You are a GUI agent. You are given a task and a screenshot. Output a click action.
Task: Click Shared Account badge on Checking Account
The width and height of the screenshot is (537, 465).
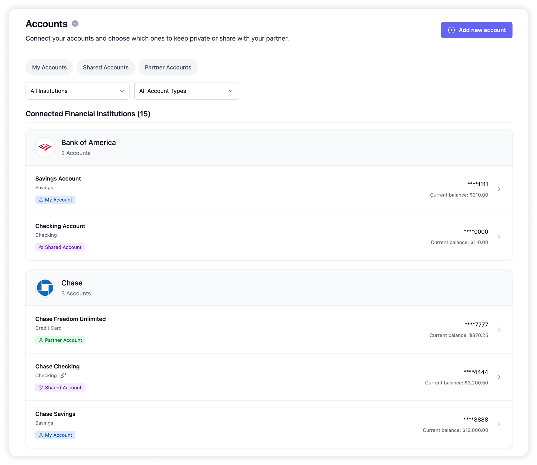(60, 247)
